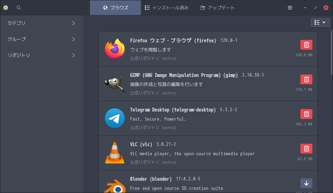Click the vertical scrollbar of package list
Image resolution: width=333 pixels, height=193 pixels.
tap(332, 52)
